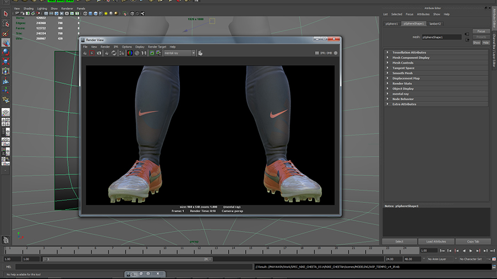Switch to the lambert2 tab
497x279 pixels.
[x=435, y=24]
